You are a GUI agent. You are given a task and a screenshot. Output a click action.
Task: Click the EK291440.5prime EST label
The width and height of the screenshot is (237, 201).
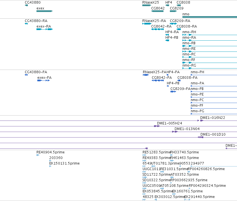pos(199,197)
